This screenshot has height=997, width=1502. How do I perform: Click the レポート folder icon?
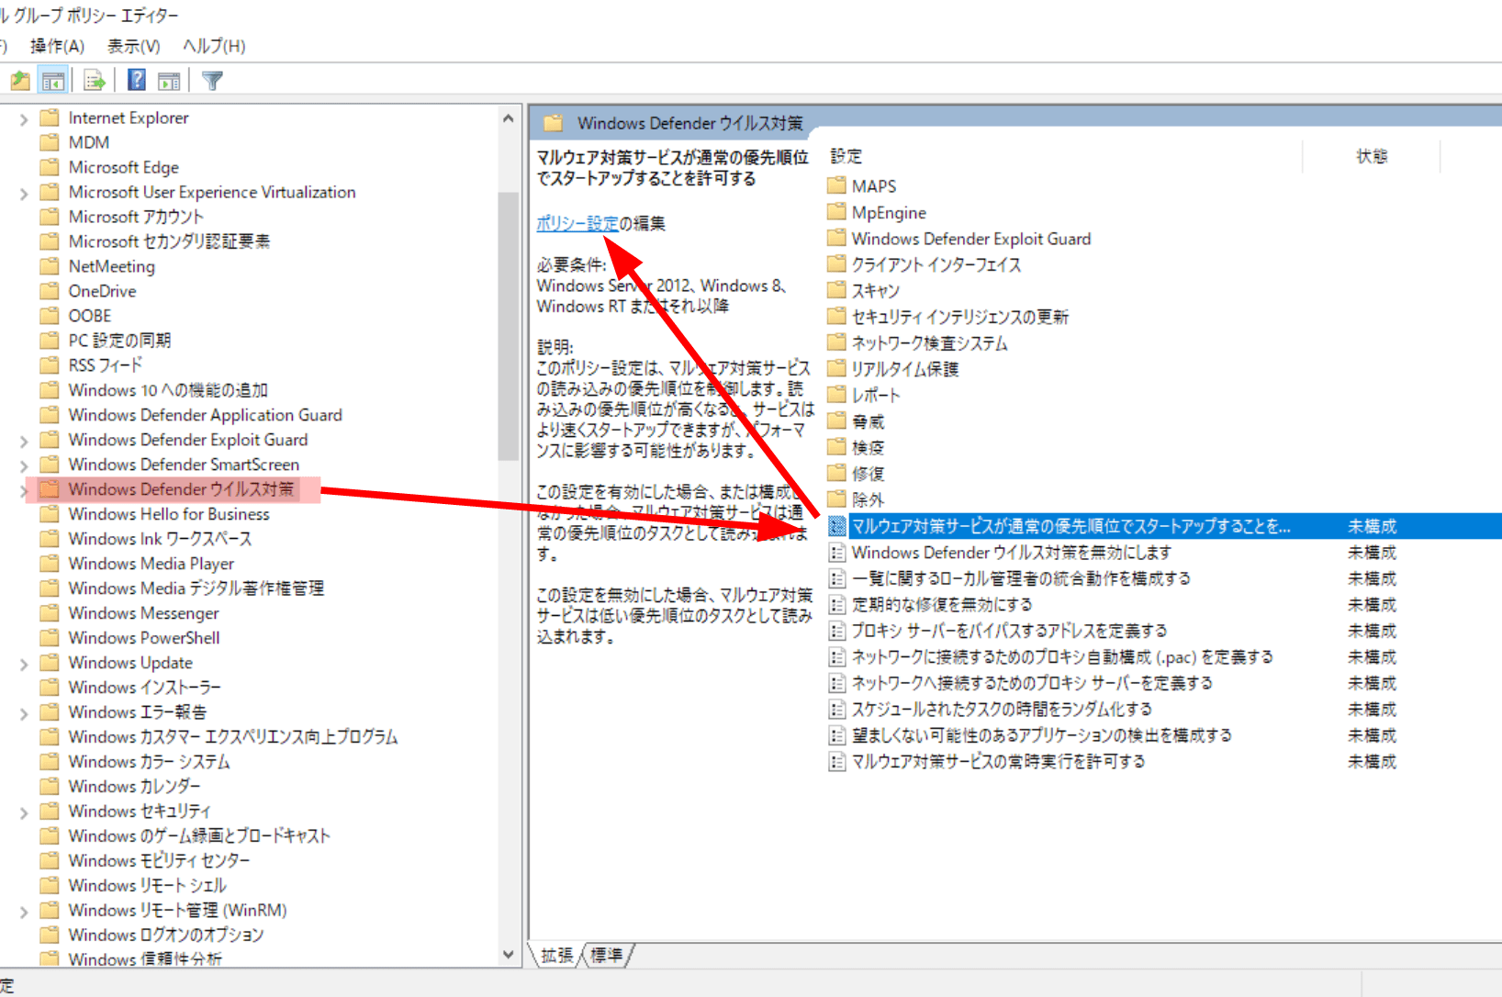tap(836, 395)
